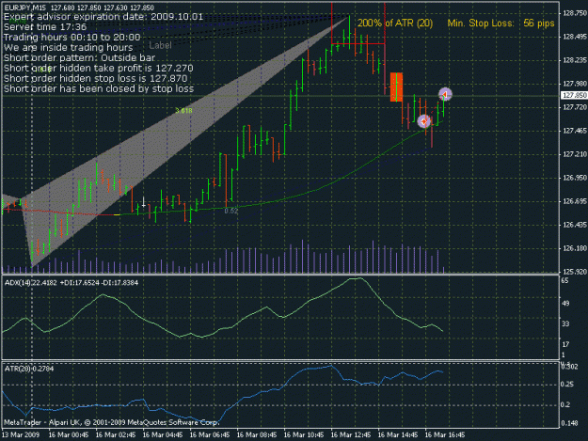The width and height of the screenshot is (588, 441).
Task: Select 'Short order has been closed' message
Action: click(99, 88)
